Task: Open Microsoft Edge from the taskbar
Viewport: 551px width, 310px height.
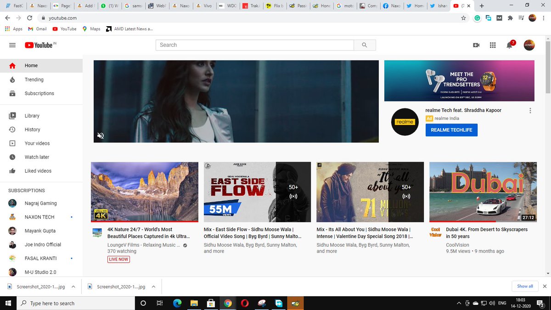Action: [177, 303]
